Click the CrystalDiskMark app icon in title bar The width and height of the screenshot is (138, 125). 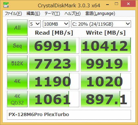tap(6, 5)
